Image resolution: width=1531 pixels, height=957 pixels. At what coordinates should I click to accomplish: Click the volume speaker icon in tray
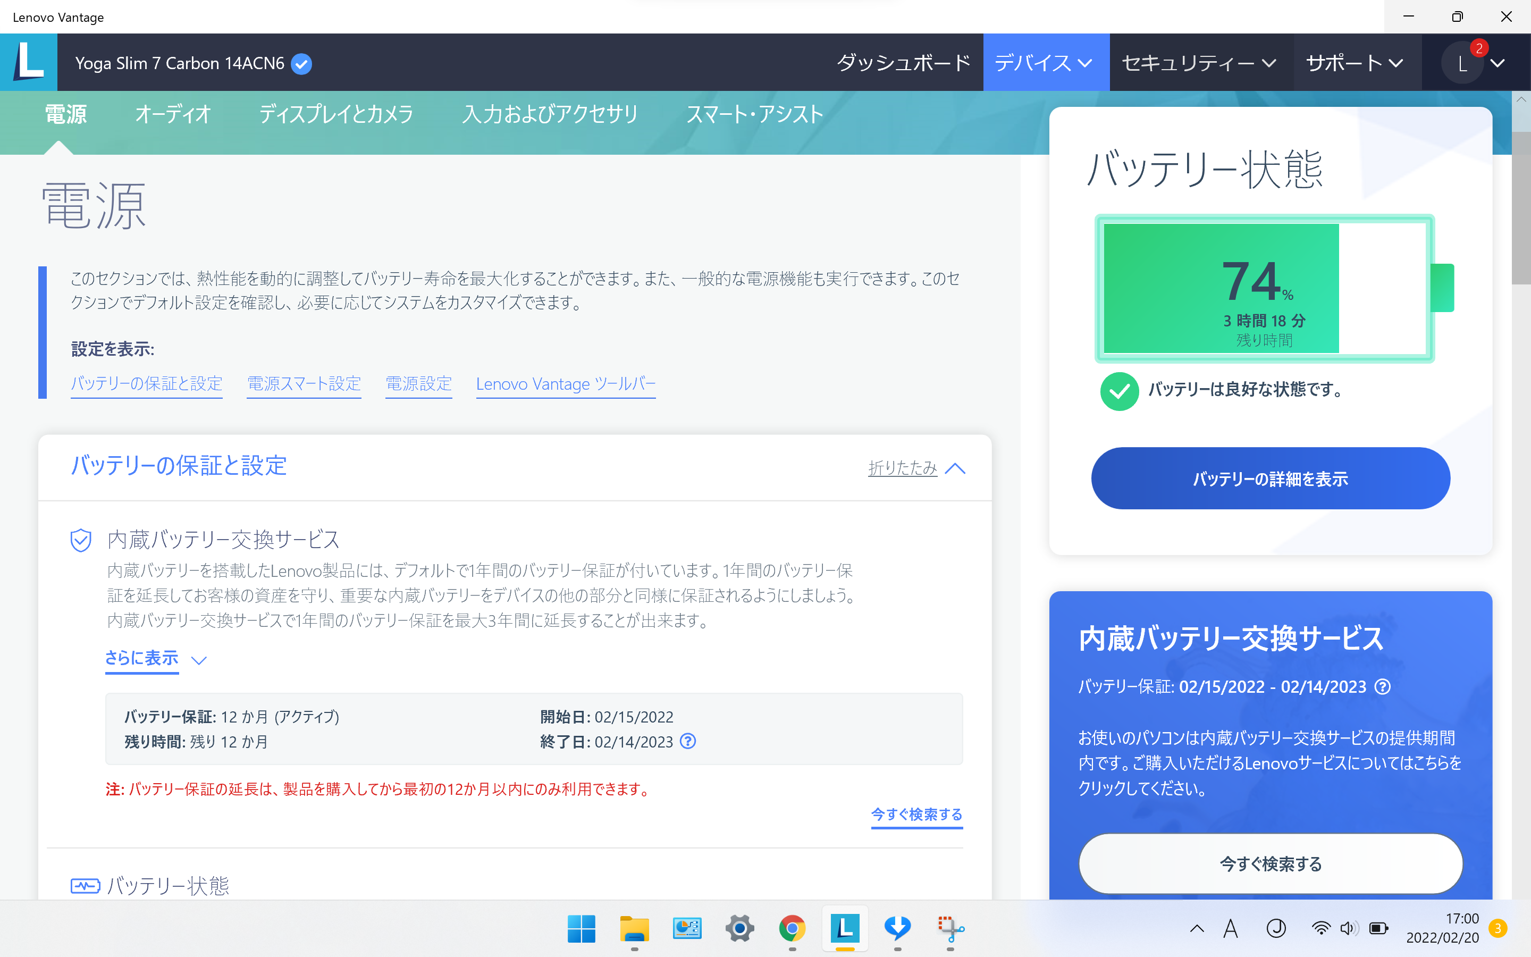coord(1349,928)
